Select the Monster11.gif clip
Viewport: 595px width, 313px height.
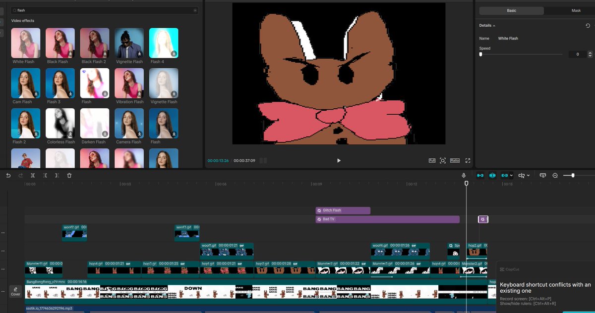[x=44, y=268]
